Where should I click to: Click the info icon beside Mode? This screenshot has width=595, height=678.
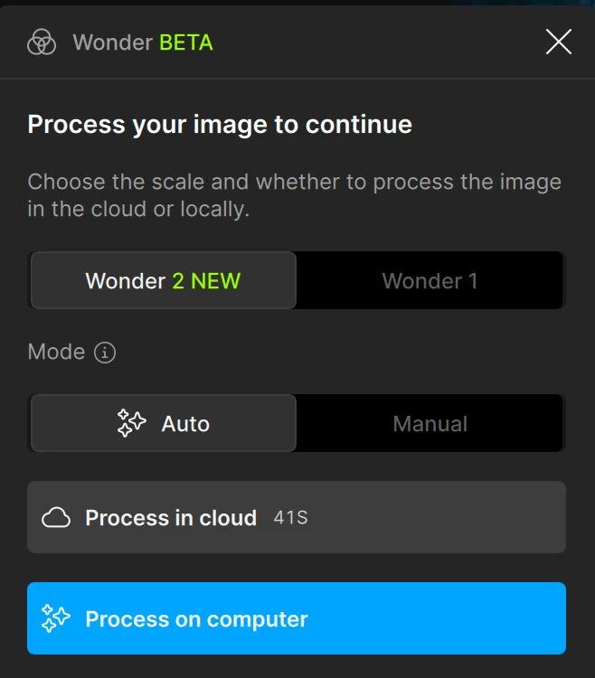(106, 353)
